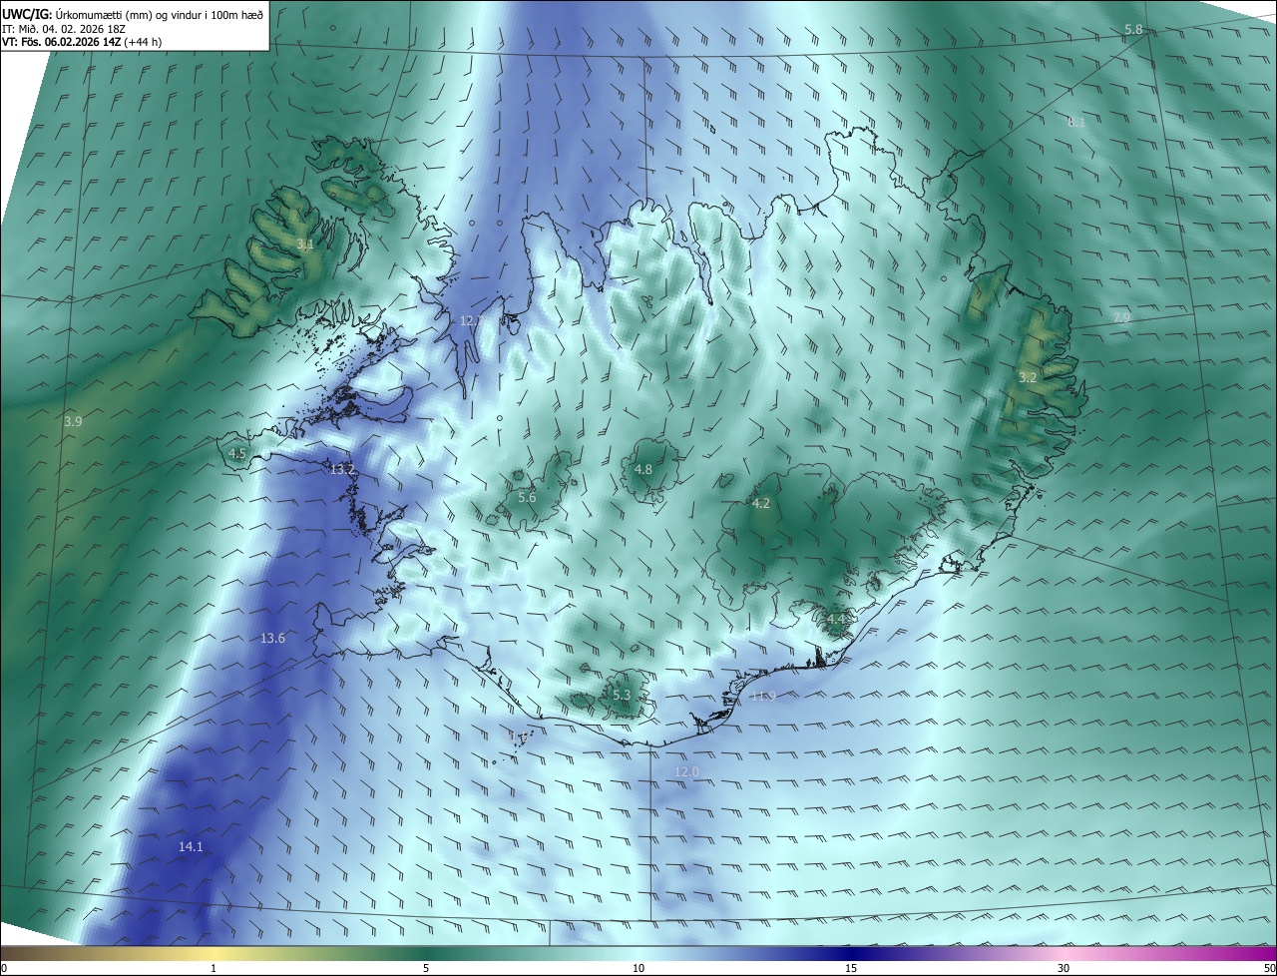Click the 50 tick on the color scale
This screenshot has width=1277, height=976.
(1269, 969)
